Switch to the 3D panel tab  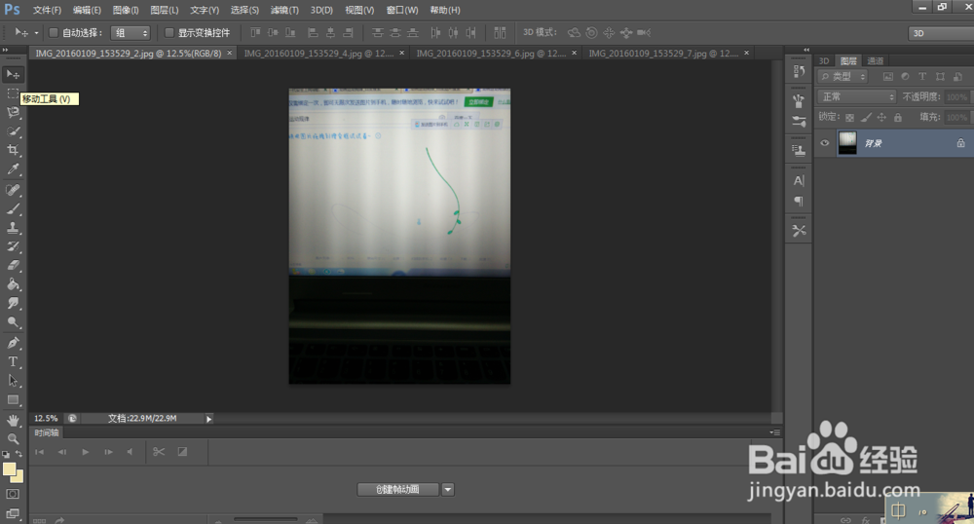tap(824, 60)
